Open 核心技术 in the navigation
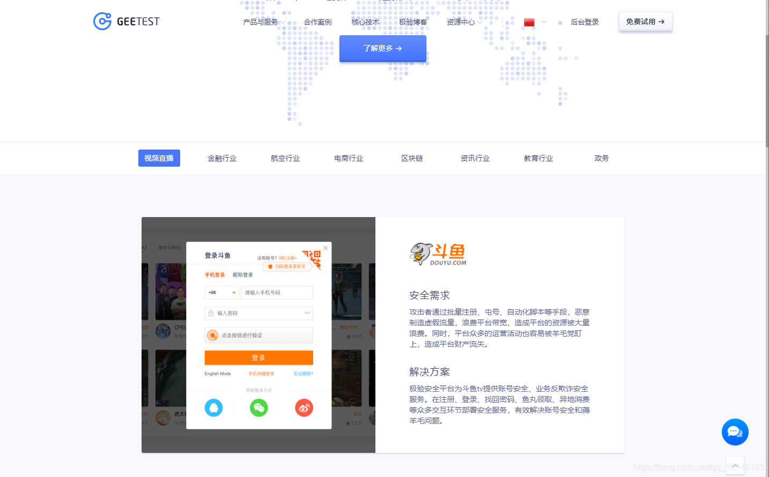The width and height of the screenshot is (769, 477). click(365, 22)
